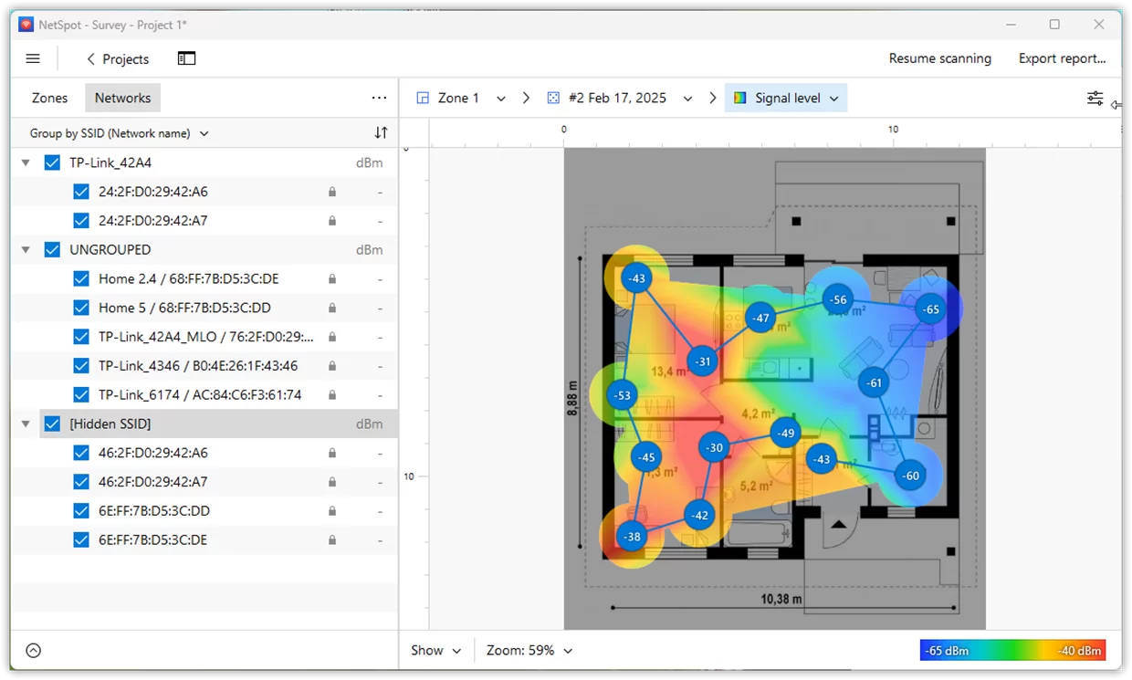Uncheck the TP-Link_42A4_MLO checkbox
1132x680 pixels.
pos(81,337)
